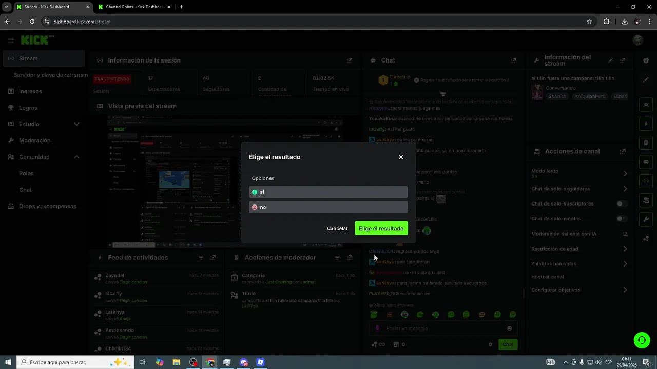The height and width of the screenshot is (369, 657).
Task: Open Modo lento settings chevron
Action: coord(625,174)
